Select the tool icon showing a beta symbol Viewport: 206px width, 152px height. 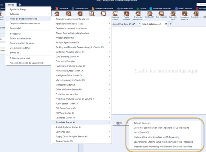coord(80,14)
